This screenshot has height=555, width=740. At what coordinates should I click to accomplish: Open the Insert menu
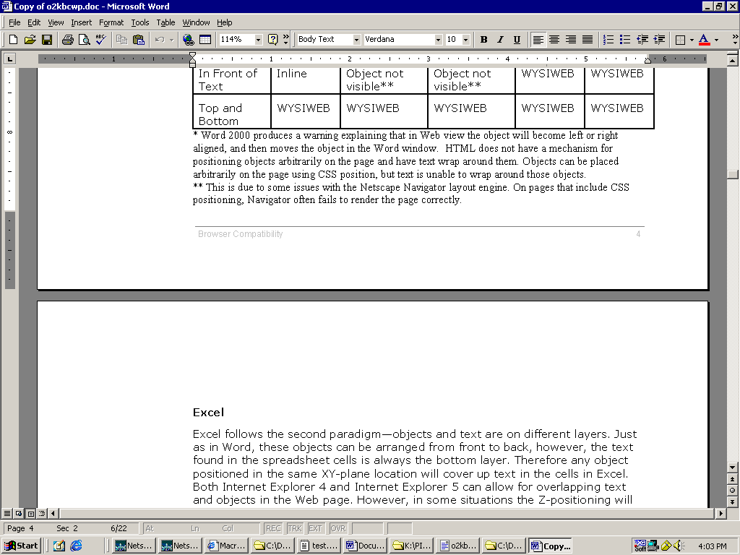(82, 22)
